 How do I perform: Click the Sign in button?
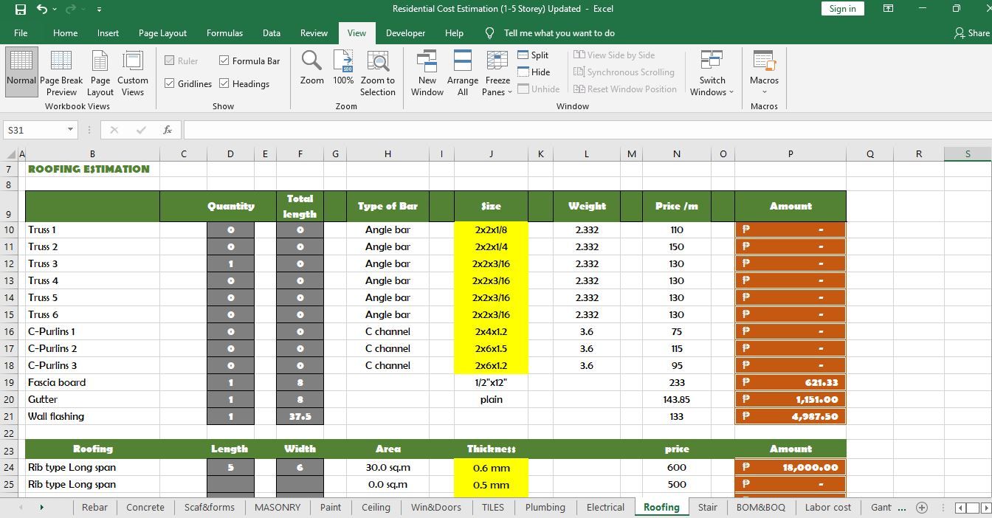point(842,9)
